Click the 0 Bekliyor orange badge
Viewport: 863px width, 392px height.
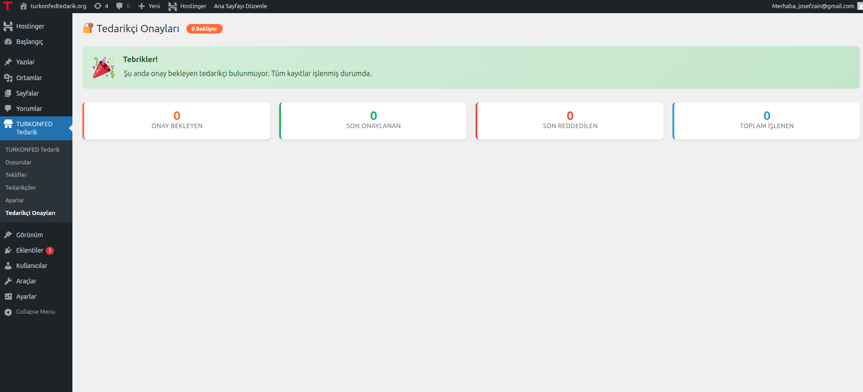(x=204, y=29)
